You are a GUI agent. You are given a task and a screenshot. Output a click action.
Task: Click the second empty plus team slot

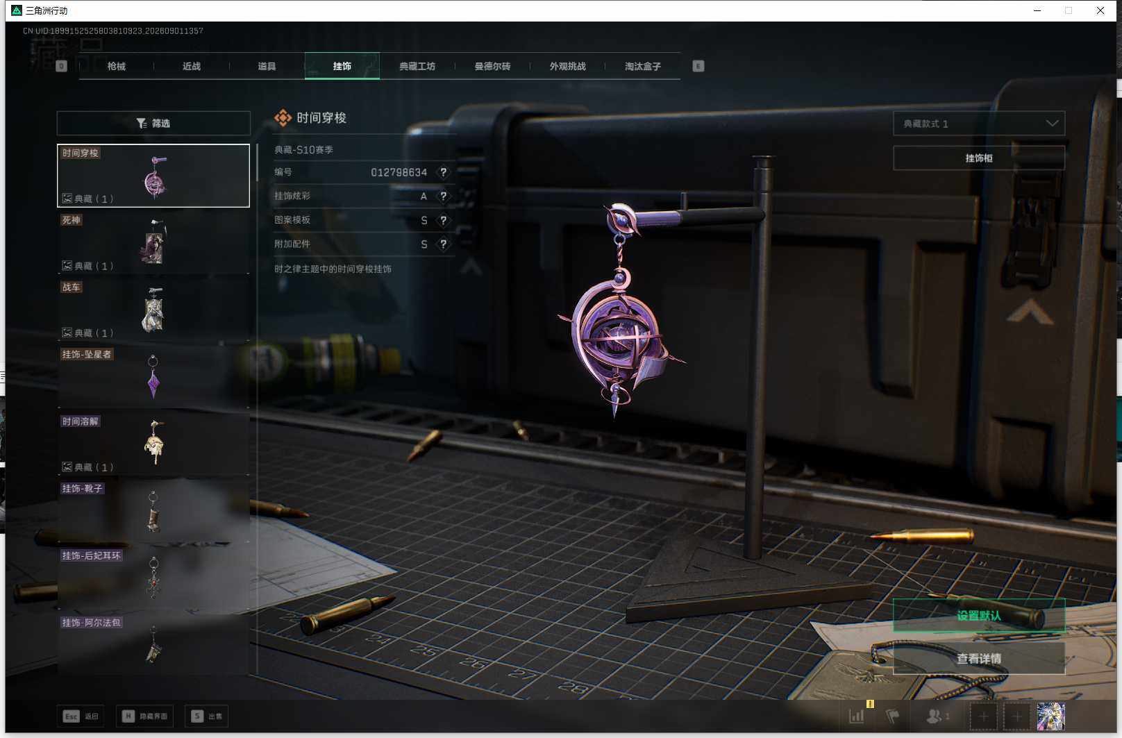[1016, 716]
